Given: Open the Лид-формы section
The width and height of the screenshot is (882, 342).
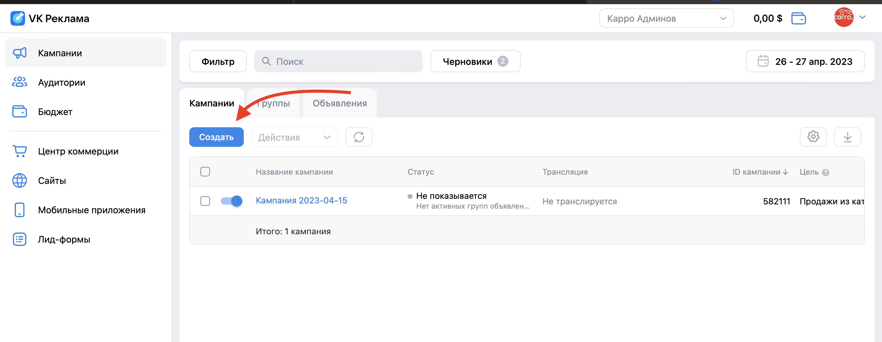Looking at the screenshot, I should (x=64, y=239).
